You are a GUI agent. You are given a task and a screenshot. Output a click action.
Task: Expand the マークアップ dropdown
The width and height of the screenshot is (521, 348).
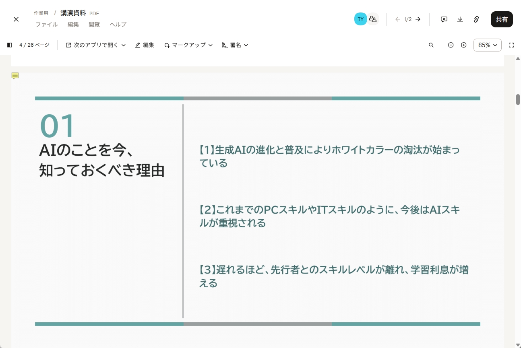(x=188, y=45)
